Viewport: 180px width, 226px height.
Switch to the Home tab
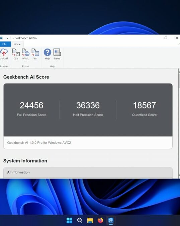click(x=17, y=44)
